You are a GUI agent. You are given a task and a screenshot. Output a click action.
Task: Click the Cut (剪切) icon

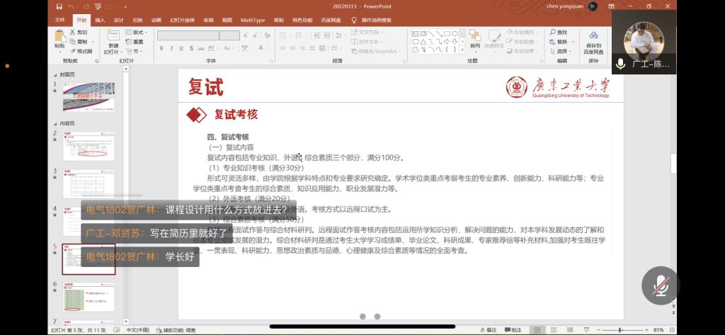coord(81,33)
